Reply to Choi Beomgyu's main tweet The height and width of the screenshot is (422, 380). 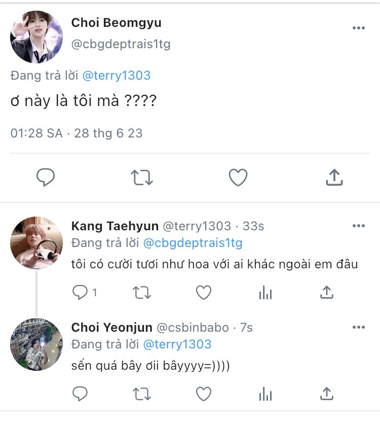(46, 178)
